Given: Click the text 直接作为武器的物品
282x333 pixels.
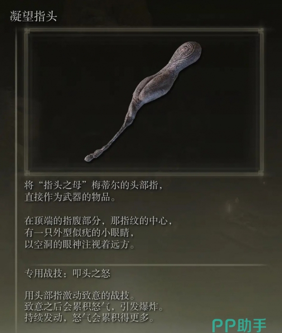Looking at the screenshot, I should pyautogui.click(x=70, y=197).
